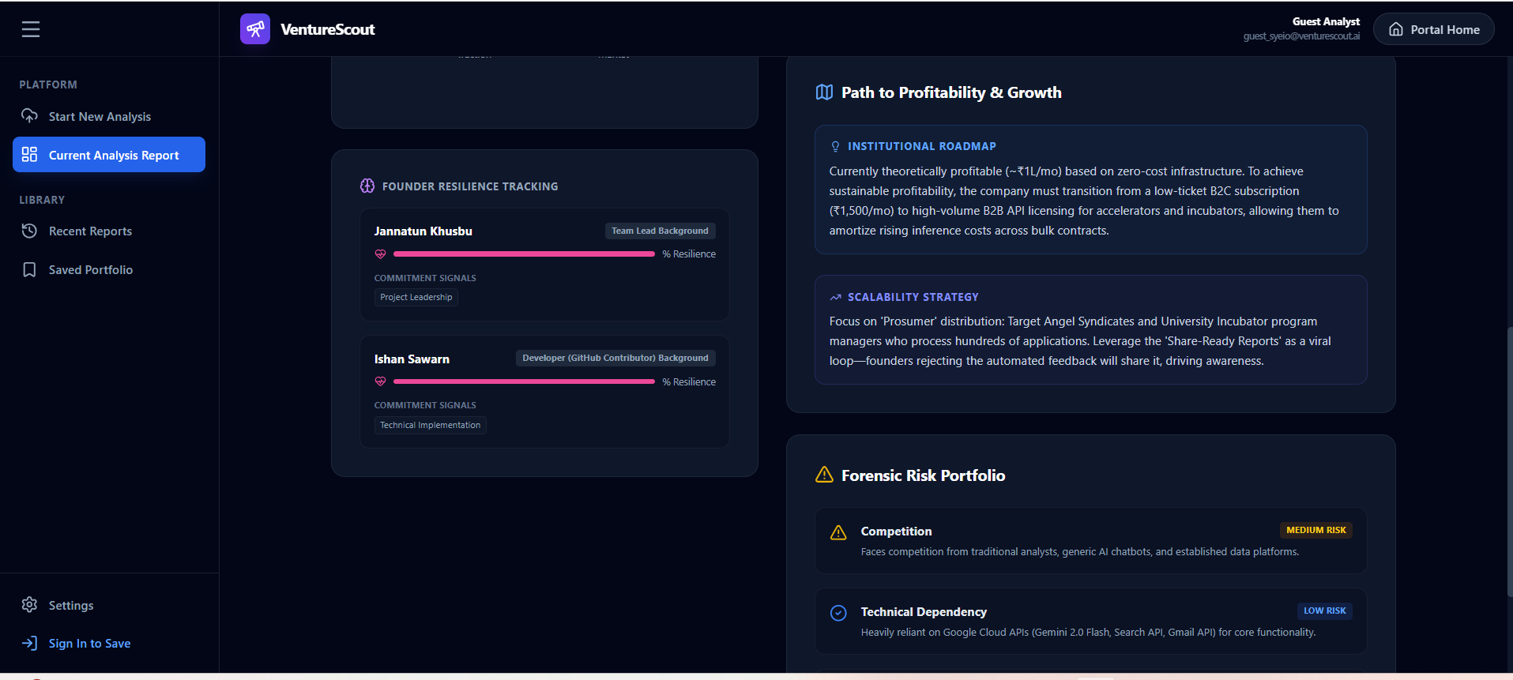Click the Institutional Roadmap paragraph
The width and height of the screenshot is (1513, 680).
click(x=1084, y=201)
